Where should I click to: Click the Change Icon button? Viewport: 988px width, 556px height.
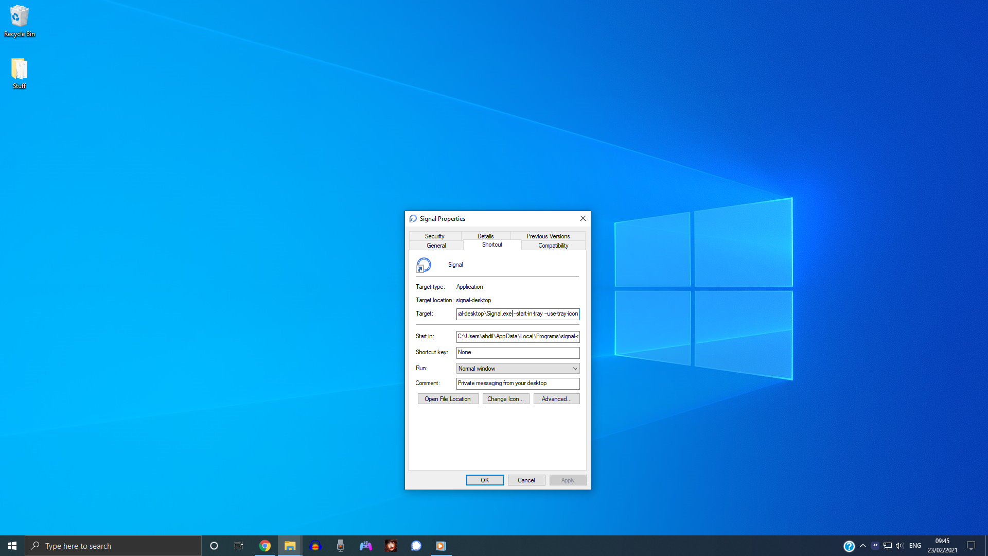pos(505,398)
